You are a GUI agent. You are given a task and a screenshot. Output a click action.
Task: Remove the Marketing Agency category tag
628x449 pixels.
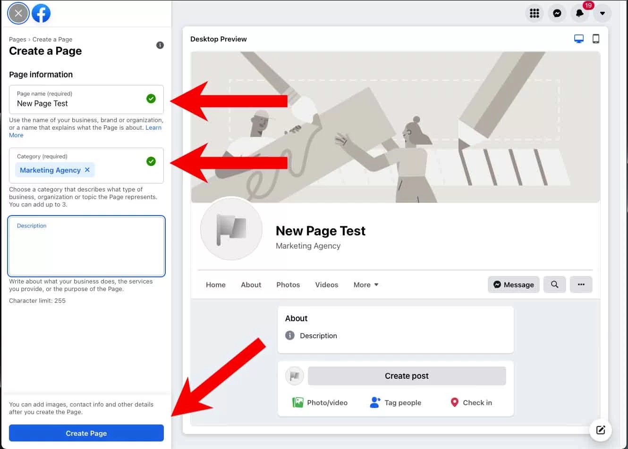coord(87,170)
